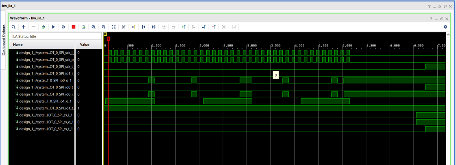Zoom out of the waveform
The image size is (456, 165).
click(x=104, y=27)
